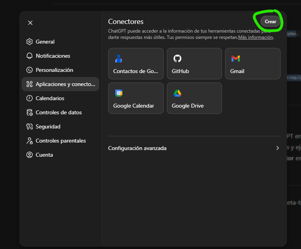Open the Google Drive connector card

pos(194,98)
